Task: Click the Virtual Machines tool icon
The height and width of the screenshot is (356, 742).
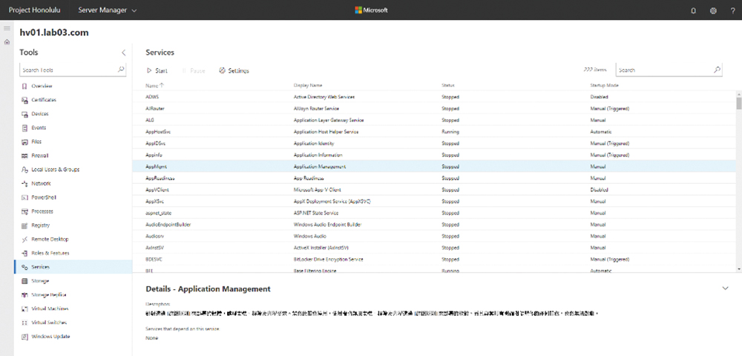Action: pos(24,309)
